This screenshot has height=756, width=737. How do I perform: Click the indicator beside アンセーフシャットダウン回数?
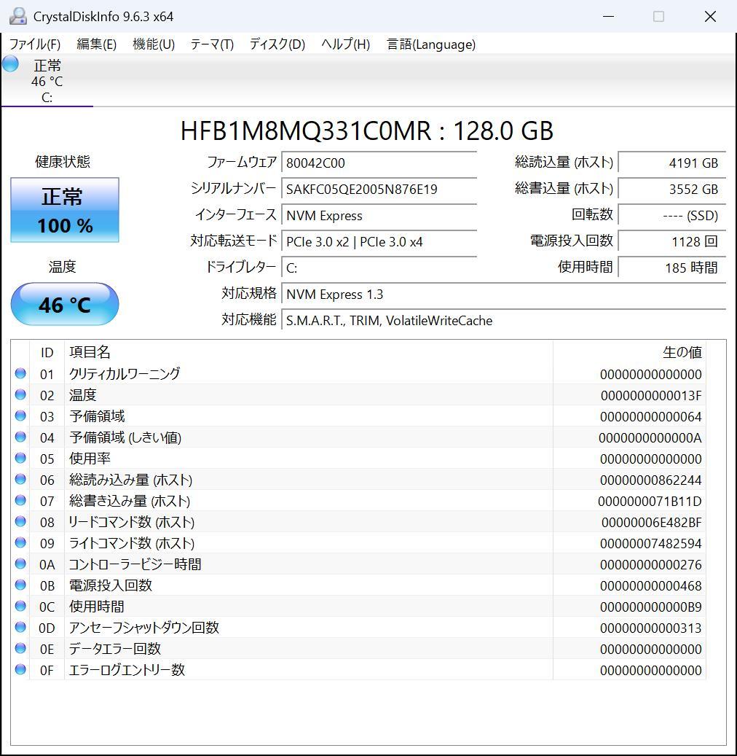(20, 628)
